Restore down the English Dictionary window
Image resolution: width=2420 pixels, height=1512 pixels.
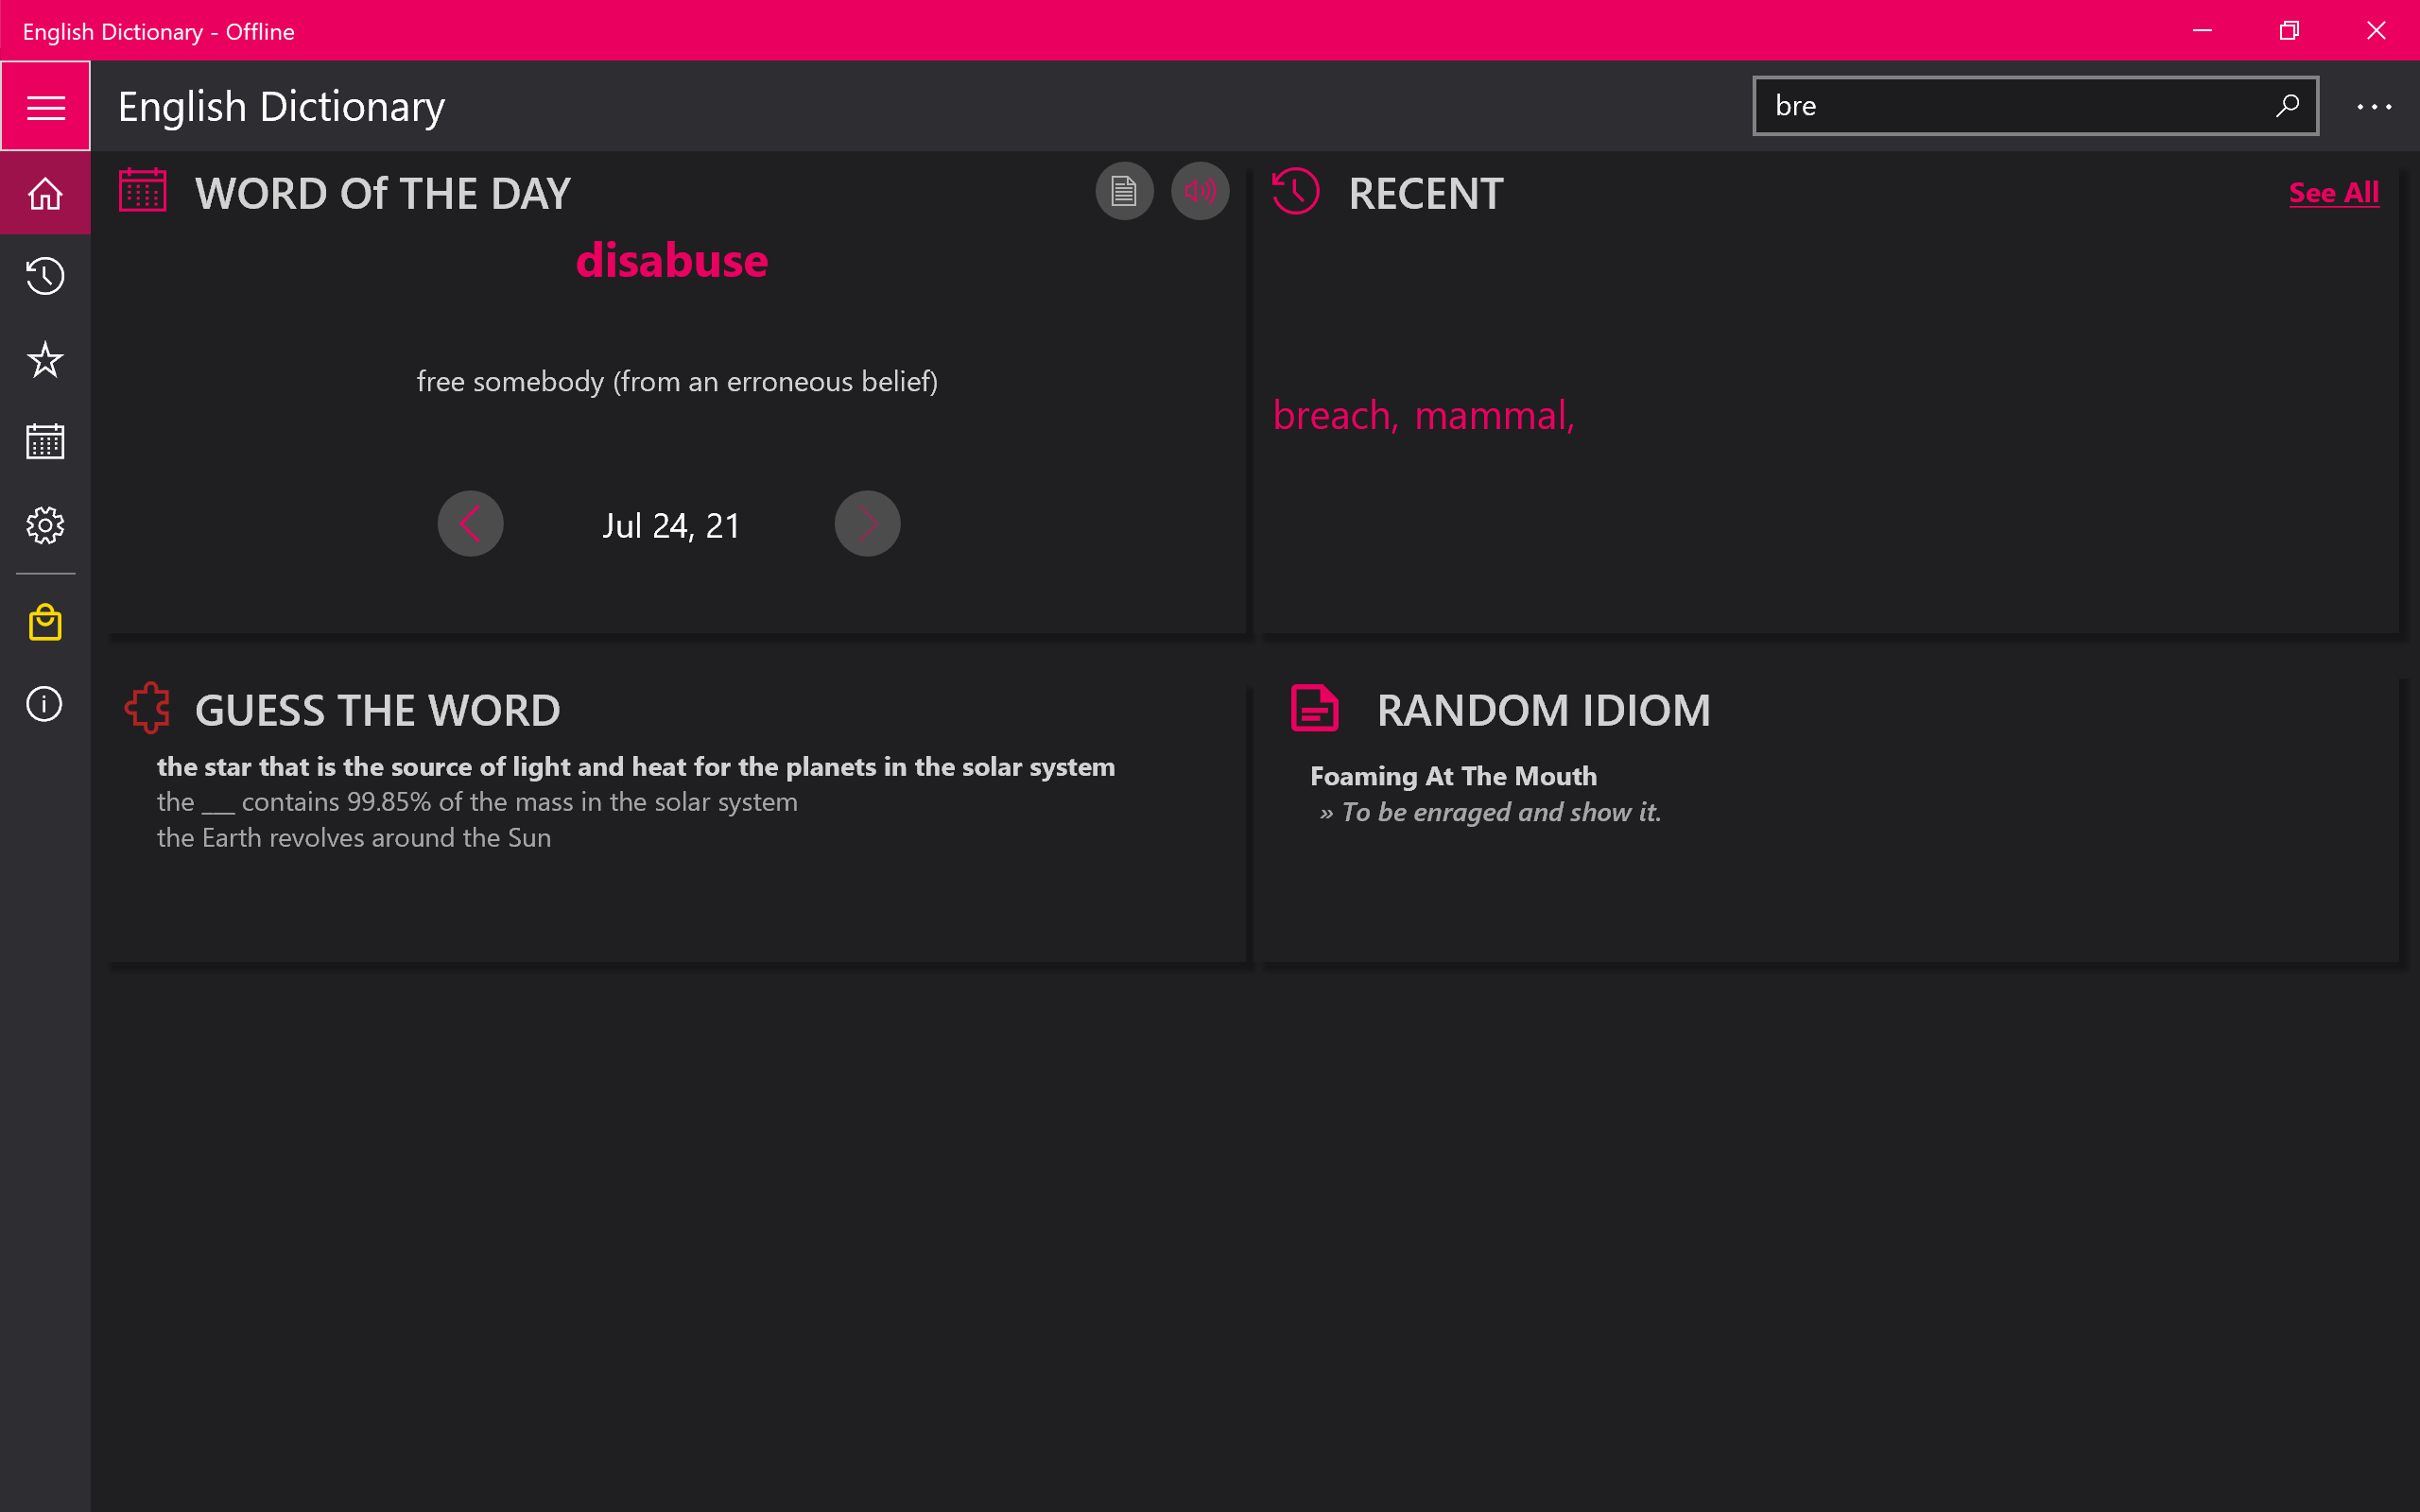pyautogui.click(x=2289, y=30)
